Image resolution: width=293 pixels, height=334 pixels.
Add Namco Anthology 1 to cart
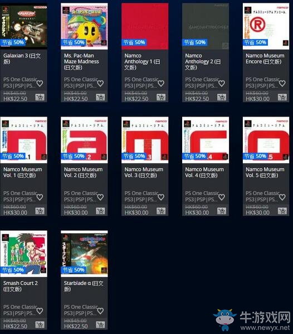click(x=161, y=98)
